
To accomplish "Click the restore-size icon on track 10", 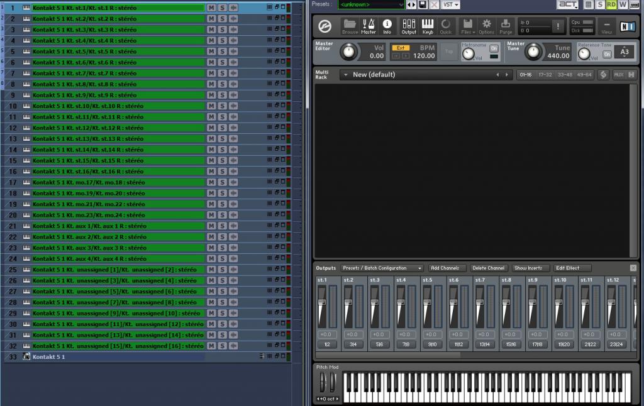I will [277, 106].
